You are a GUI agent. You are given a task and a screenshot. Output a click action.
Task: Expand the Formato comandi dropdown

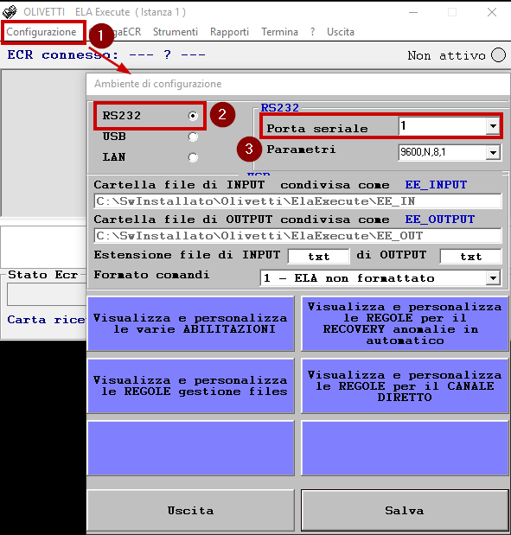pos(493,278)
